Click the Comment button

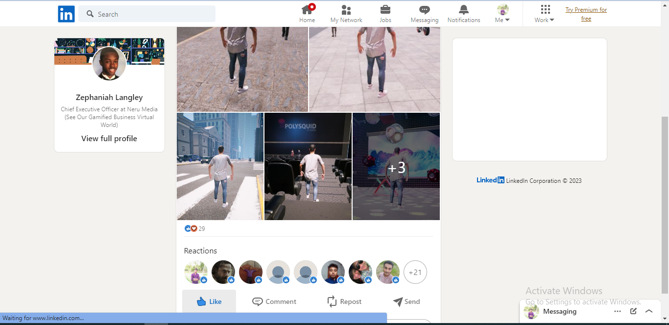tap(274, 301)
